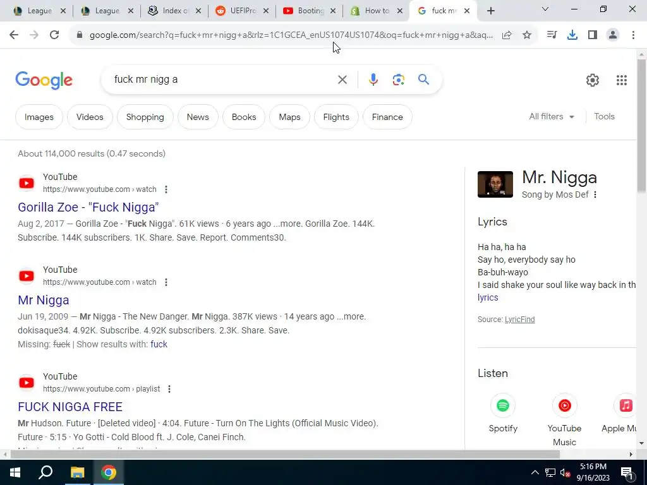Open search Tools
This screenshot has height=485, width=647.
[x=605, y=117]
